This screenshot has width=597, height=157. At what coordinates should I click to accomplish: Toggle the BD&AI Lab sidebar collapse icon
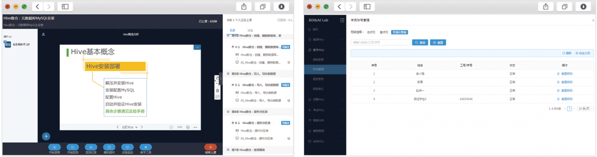pyautogui.click(x=342, y=20)
